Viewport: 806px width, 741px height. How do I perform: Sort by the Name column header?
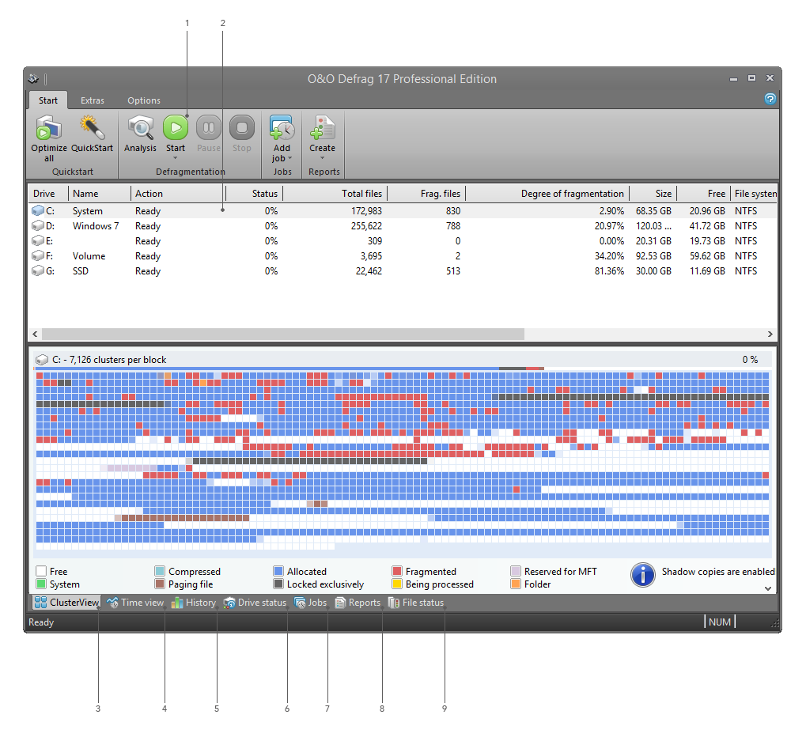pos(100,193)
